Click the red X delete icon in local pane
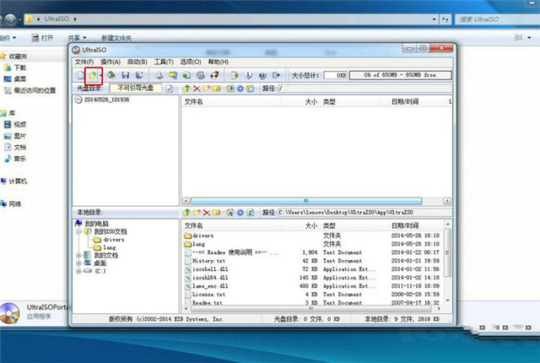 click(207, 213)
